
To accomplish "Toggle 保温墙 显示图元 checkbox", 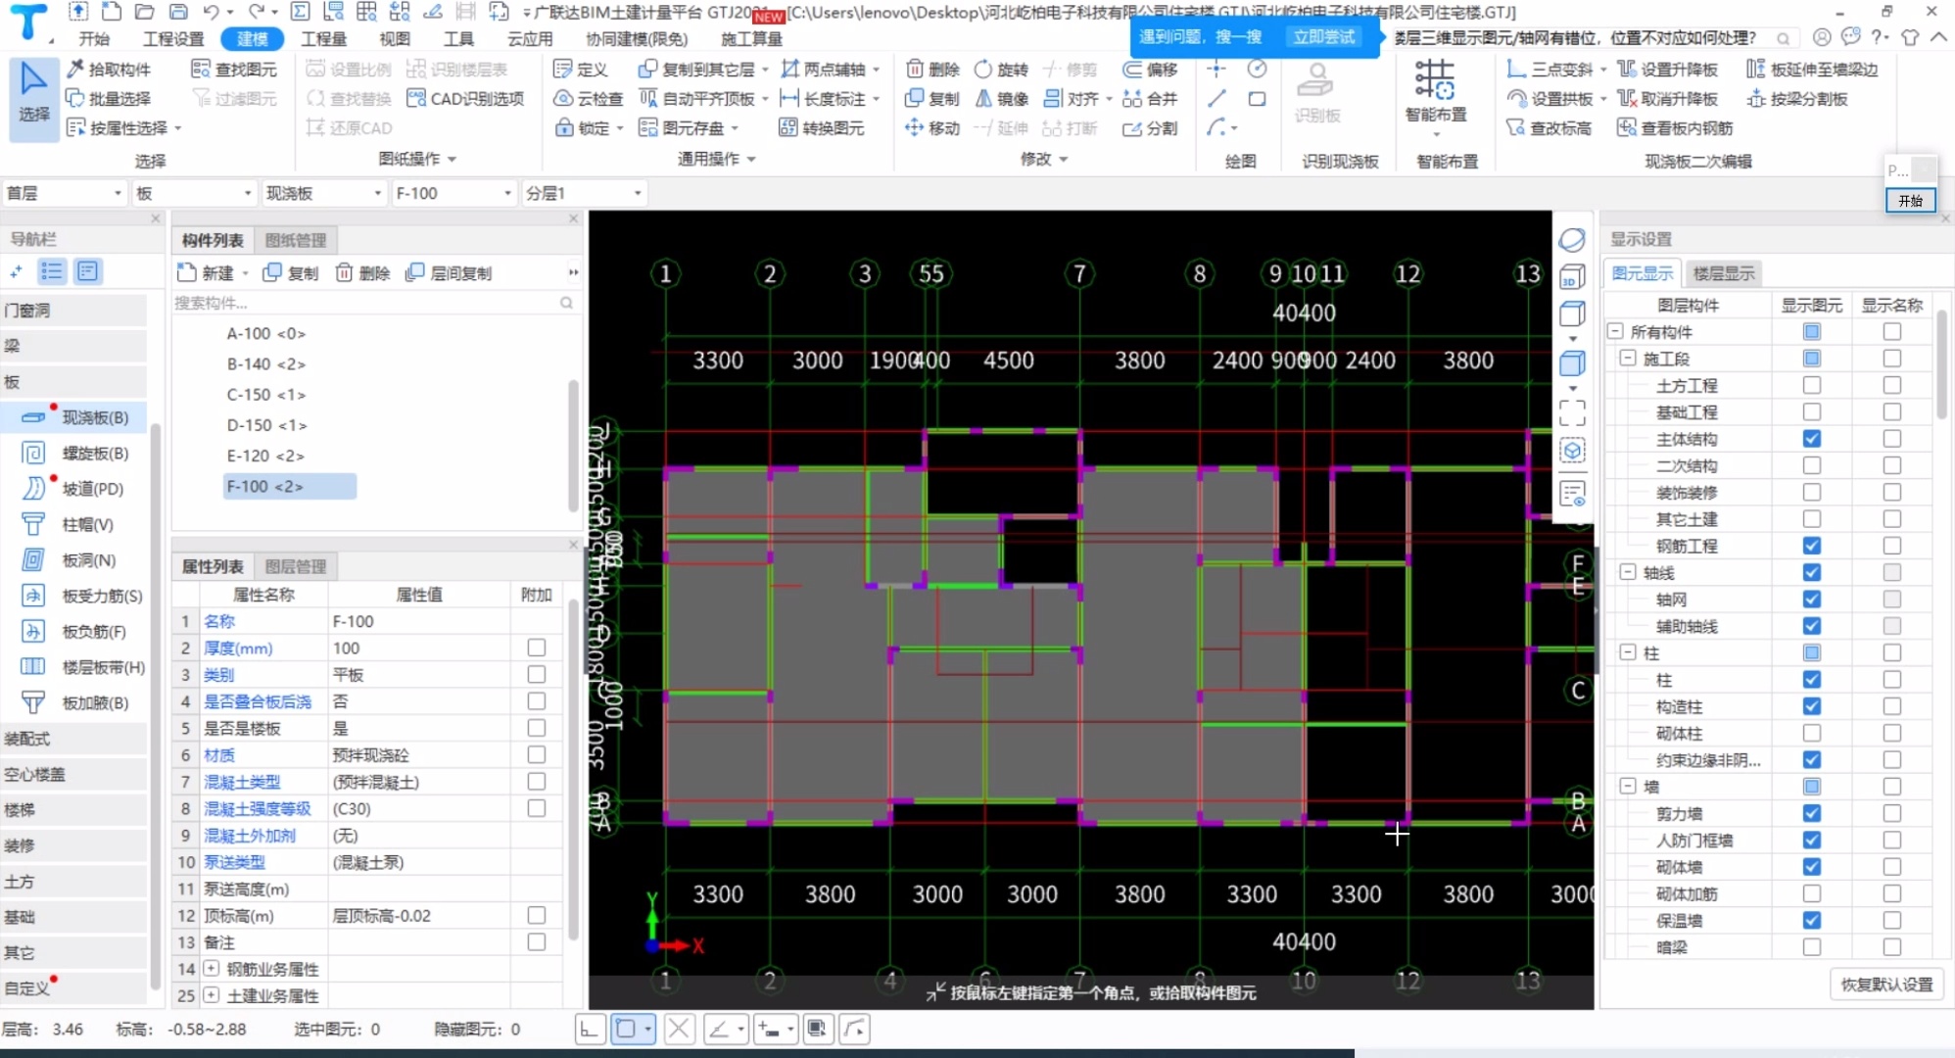I will tap(1812, 920).
